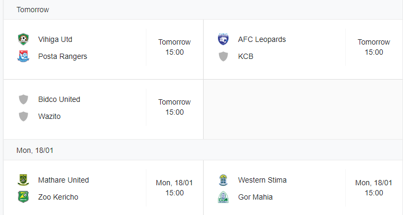Click the AFC Leopards team crest
The height and width of the screenshot is (215, 403).
pyautogui.click(x=223, y=39)
